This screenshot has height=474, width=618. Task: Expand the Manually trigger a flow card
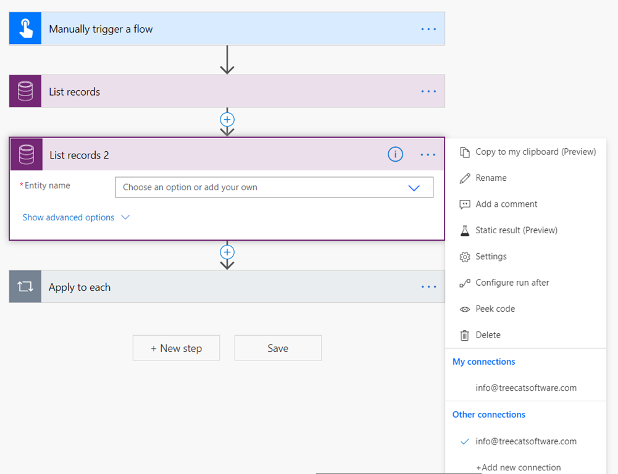pos(227,28)
